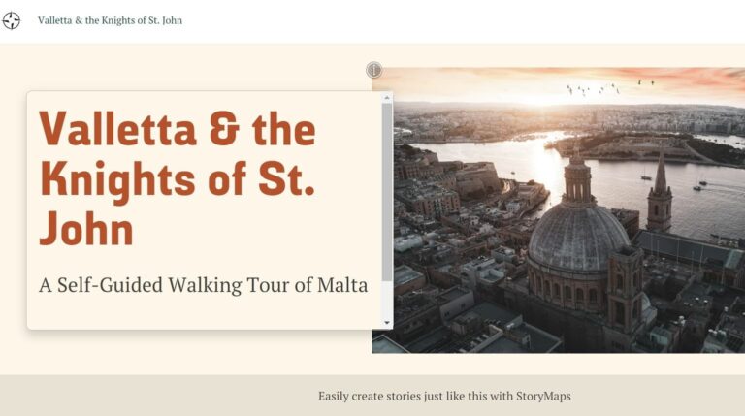Click the scroll-up arrow on title card
This screenshot has width=745, height=416.
(387, 98)
